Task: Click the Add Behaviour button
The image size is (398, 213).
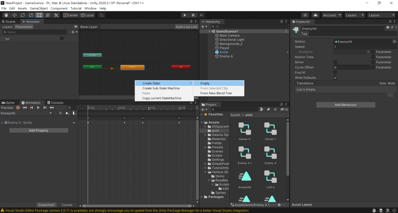Action: pyautogui.click(x=346, y=105)
